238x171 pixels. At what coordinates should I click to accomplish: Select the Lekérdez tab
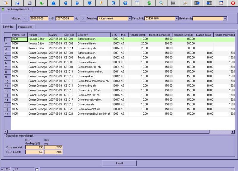click(x=8, y=27)
